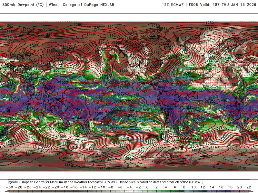Pick the green swatch under the 4 label
The width and height of the screenshot is (258, 193).
click(x=168, y=192)
